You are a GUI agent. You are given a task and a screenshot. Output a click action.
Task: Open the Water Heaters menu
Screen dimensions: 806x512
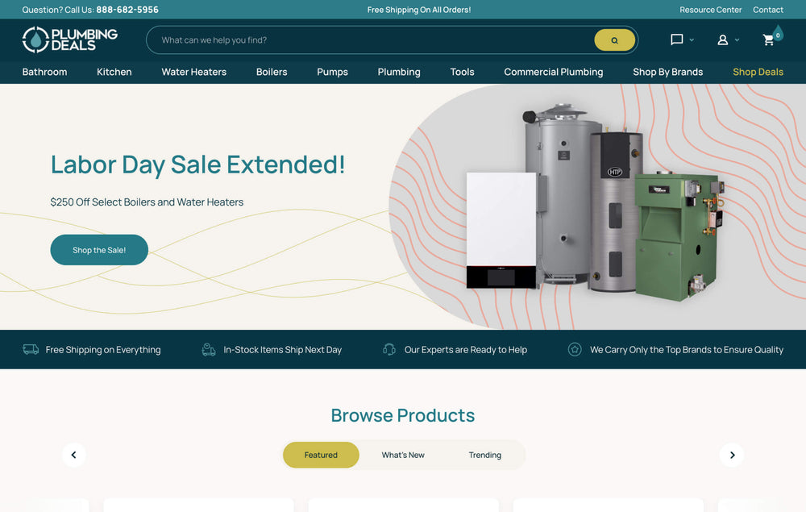click(193, 72)
